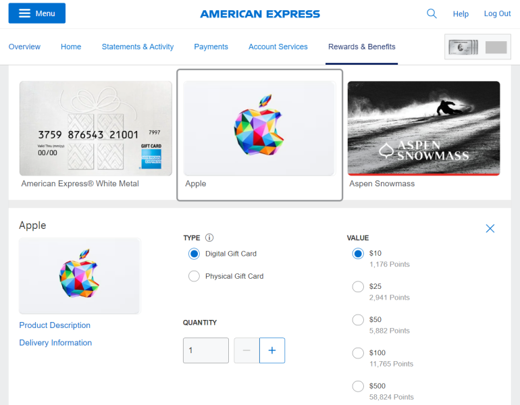Open the card account switcher
The height and width of the screenshot is (405, 520).
pyautogui.click(x=477, y=47)
